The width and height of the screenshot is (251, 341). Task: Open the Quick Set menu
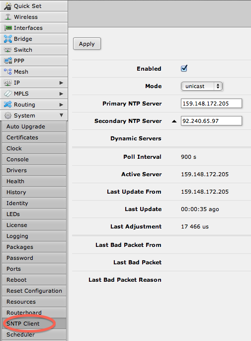click(34, 6)
